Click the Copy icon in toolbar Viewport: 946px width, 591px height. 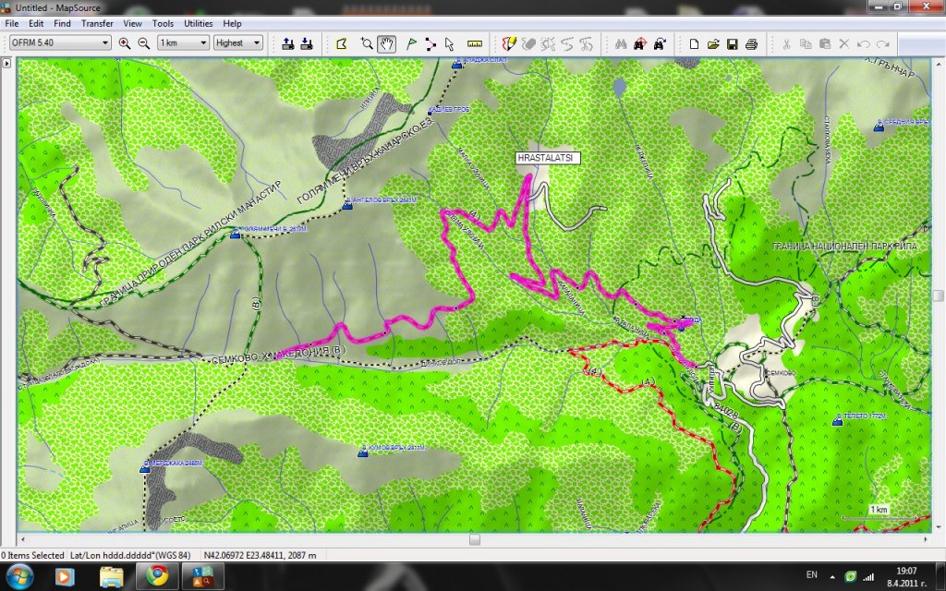click(806, 43)
